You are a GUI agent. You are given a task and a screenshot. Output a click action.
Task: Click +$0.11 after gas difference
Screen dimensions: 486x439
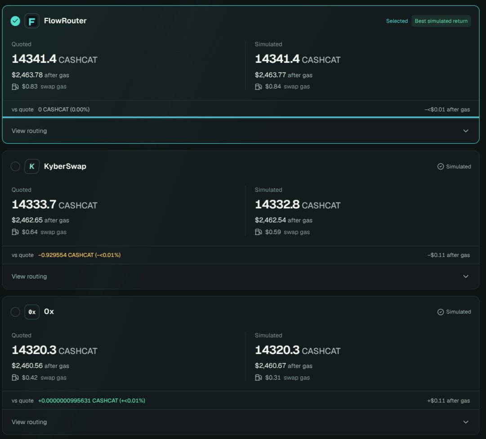pos(449,401)
